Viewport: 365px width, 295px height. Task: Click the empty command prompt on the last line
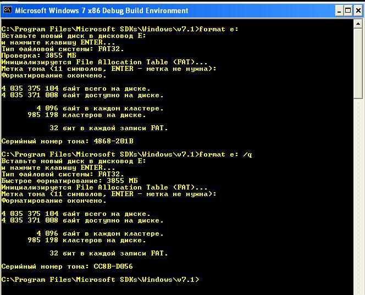[101, 280]
